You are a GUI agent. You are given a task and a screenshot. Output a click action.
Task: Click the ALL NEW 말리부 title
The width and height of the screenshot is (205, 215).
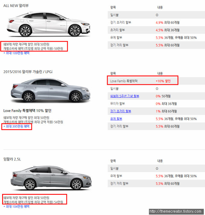(16, 6)
